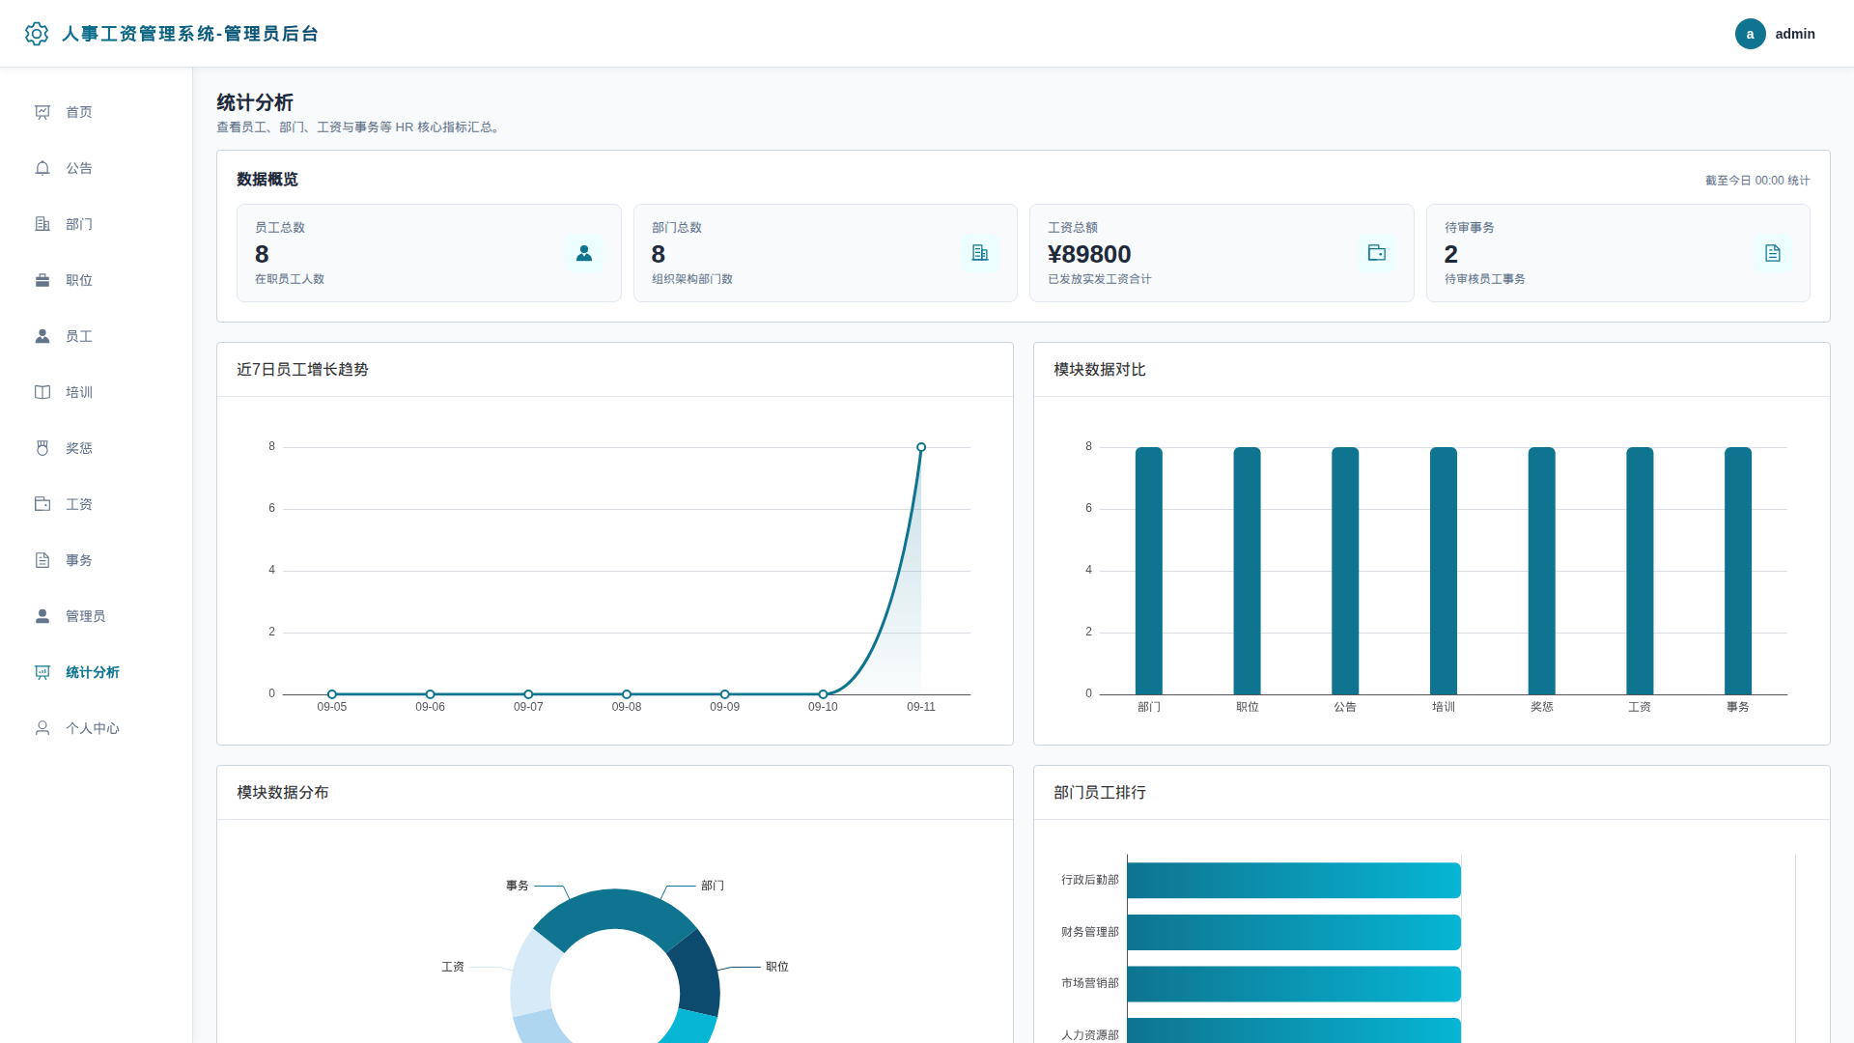
Task: Go to the 公告 menu item
Action: pyautogui.click(x=97, y=168)
